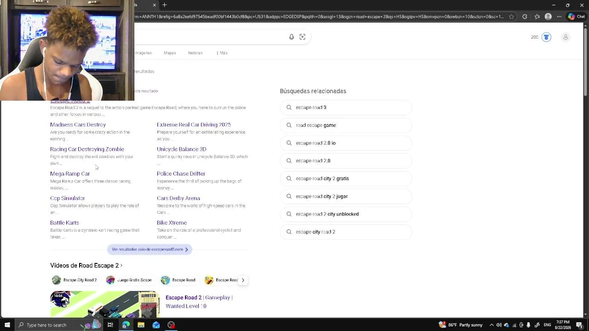Open Extreme Real Car Driving 2025 link
This screenshot has width=589, height=331.
pyautogui.click(x=194, y=125)
